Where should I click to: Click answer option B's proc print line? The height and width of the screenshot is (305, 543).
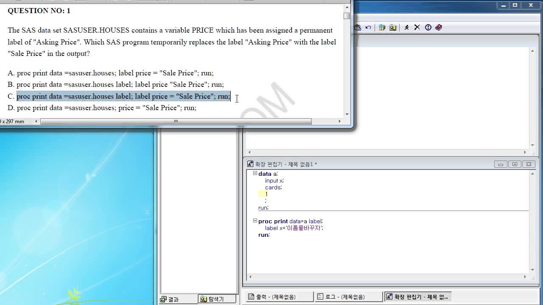click(x=120, y=84)
